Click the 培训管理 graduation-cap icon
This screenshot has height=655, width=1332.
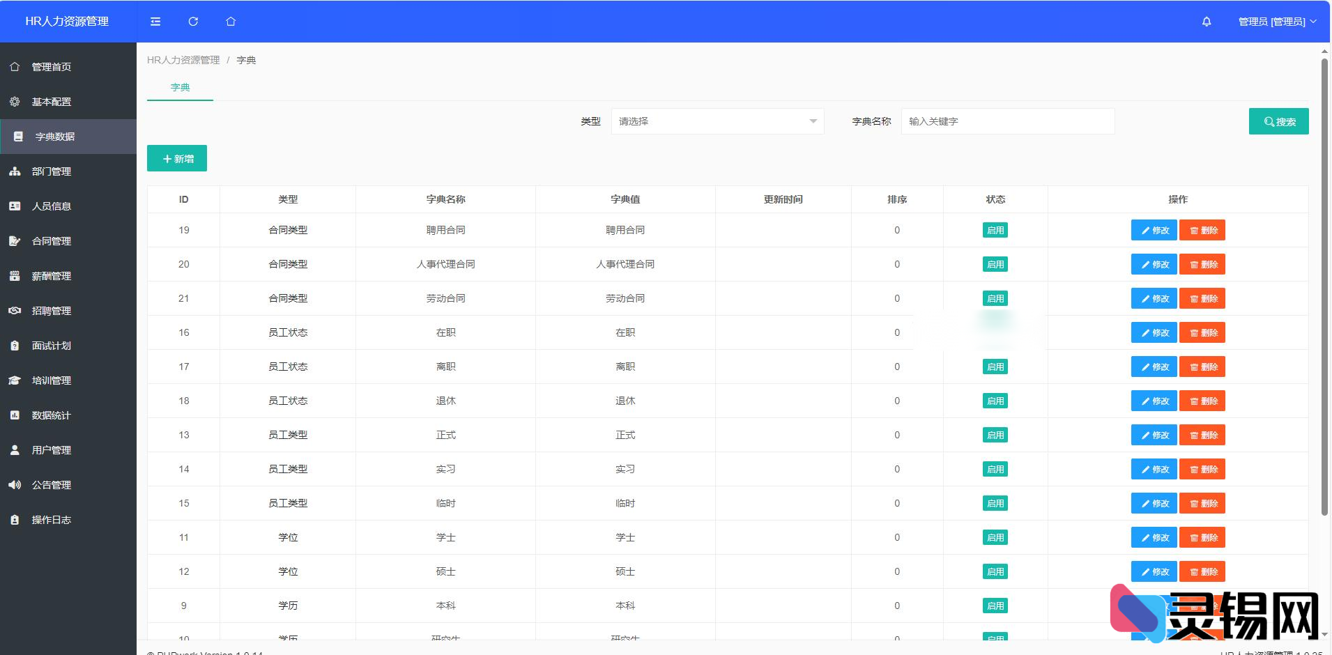15,380
